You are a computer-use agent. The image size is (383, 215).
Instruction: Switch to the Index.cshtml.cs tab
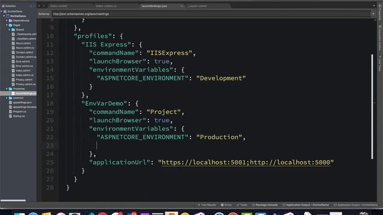coord(106,6)
